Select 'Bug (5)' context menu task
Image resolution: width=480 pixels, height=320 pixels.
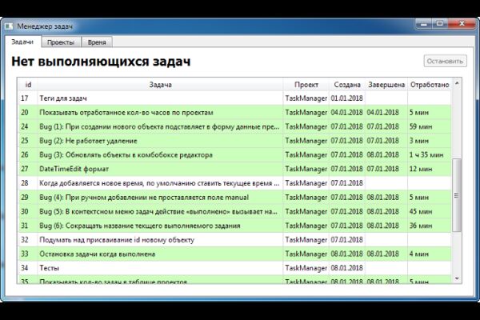[x=234, y=211]
